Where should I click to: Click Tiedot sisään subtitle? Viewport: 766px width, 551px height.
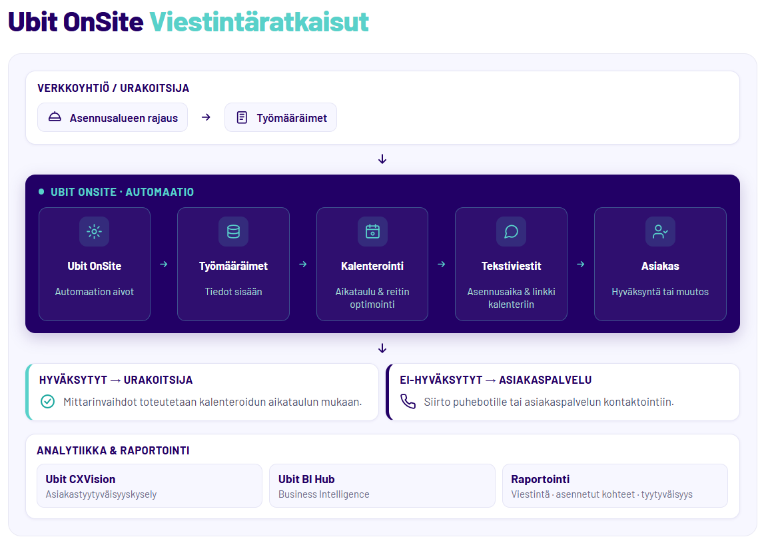click(234, 292)
